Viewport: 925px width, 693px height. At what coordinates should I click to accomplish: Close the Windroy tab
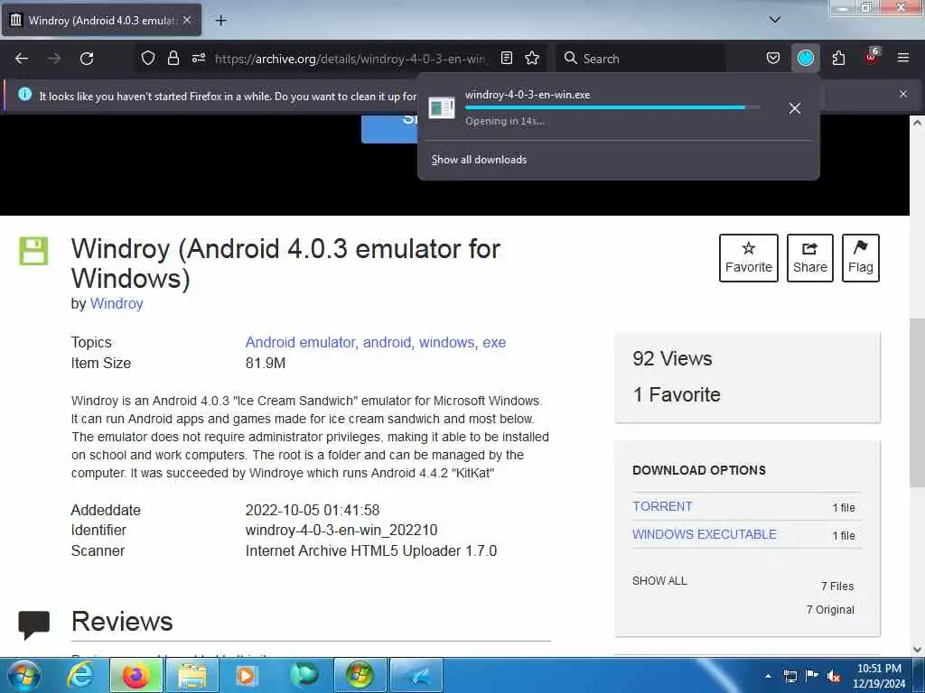pyautogui.click(x=187, y=20)
